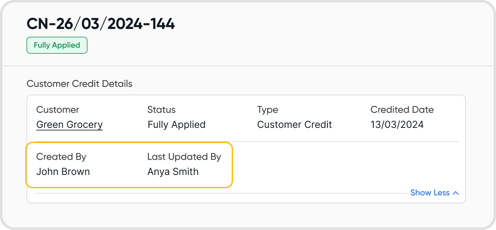Click the Credited Date field label
The width and height of the screenshot is (496, 230).
coord(402,110)
